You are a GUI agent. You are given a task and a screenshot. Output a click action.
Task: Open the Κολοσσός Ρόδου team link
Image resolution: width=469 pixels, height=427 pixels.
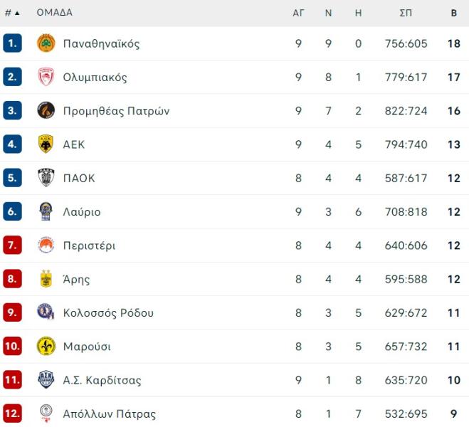[x=108, y=312]
